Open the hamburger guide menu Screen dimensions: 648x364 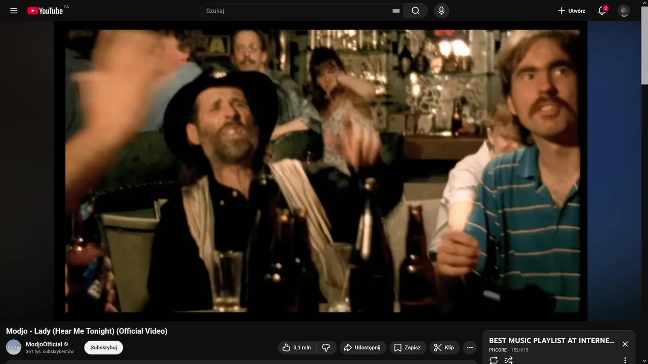pyautogui.click(x=14, y=11)
